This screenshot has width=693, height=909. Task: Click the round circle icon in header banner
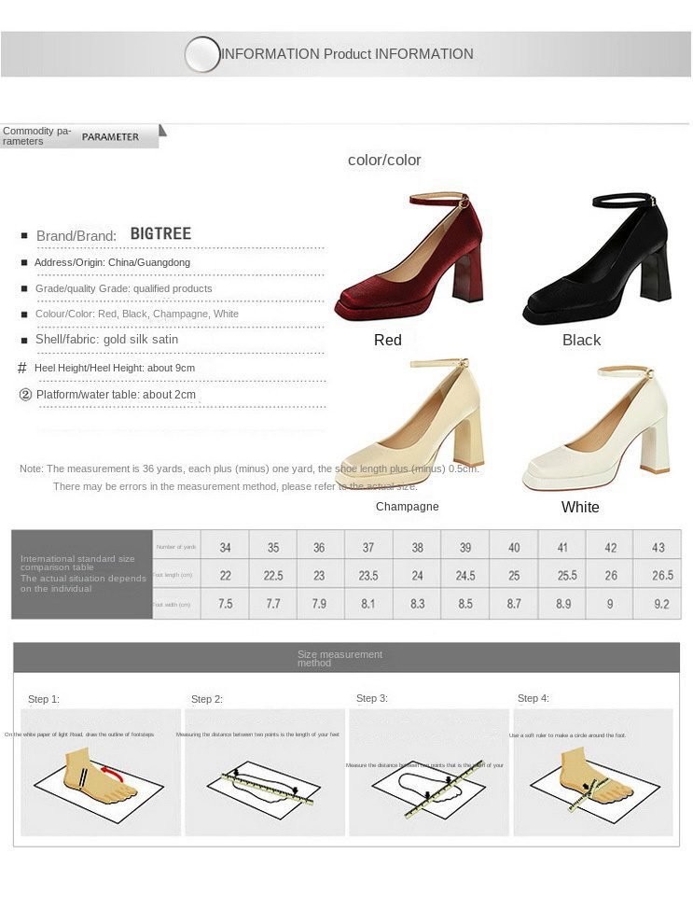202,54
